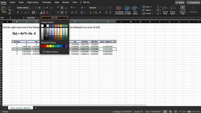Choose No Fill in color menu
201x113 pixels.
(54, 18)
